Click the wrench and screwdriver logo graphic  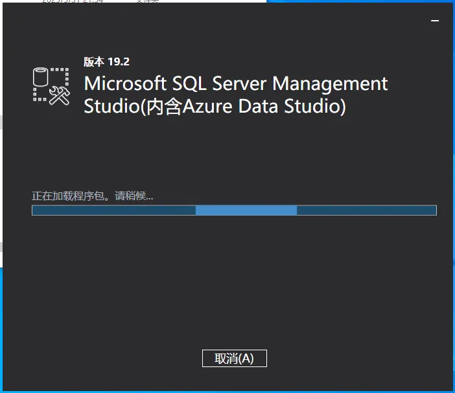coord(59,95)
